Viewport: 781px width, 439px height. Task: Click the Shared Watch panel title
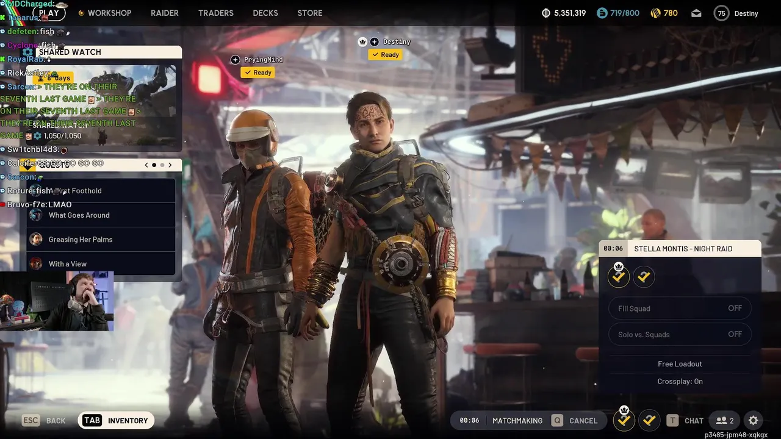tap(70, 52)
